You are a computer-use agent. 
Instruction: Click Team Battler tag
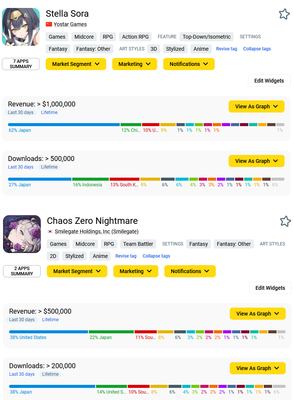click(x=138, y=244)
